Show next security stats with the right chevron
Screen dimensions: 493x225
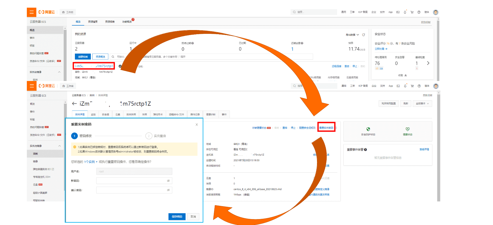pyautogui.click(x=428, y=63)
